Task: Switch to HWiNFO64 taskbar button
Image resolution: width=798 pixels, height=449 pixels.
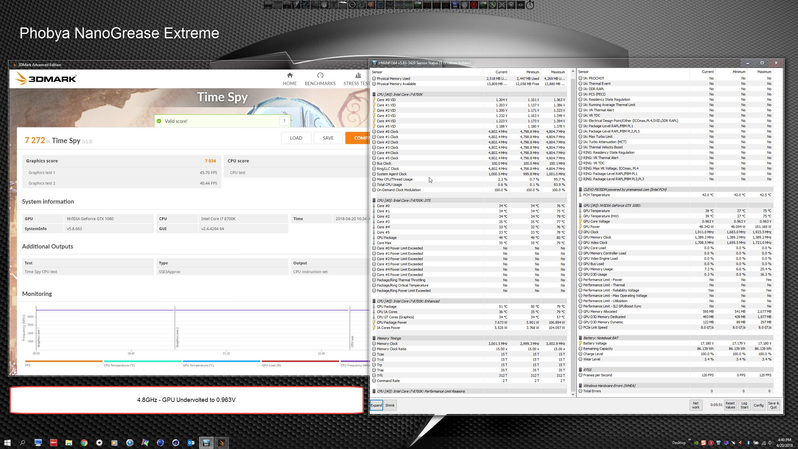Action: [x=206, y=442]
